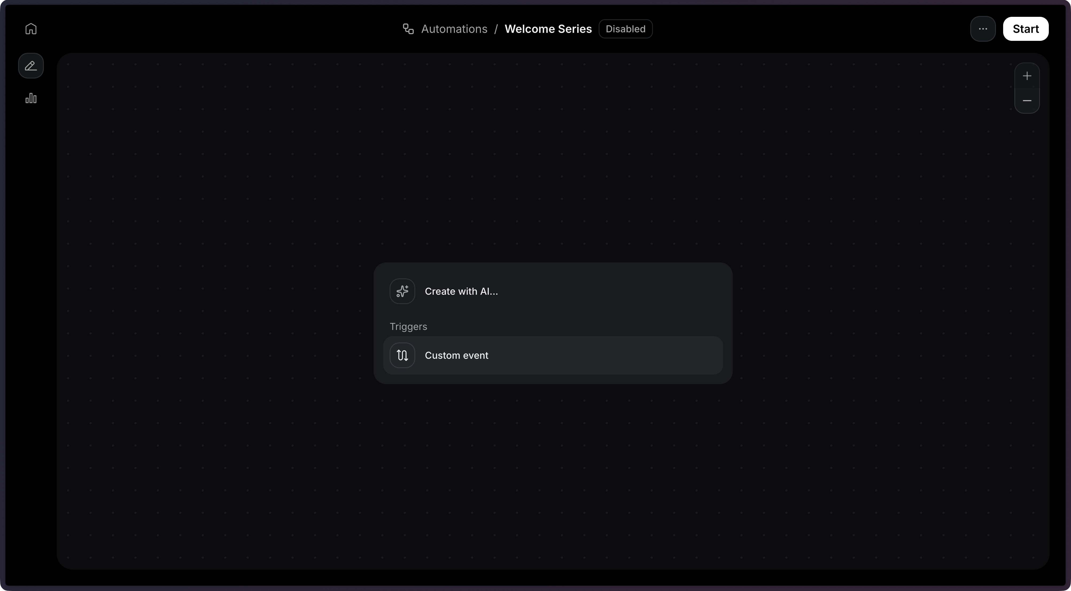Return home via the house icon
The image size is (1071, 591).
31,29
